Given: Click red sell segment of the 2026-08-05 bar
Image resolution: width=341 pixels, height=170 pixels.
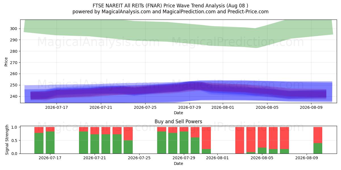Looking at the screenshot, I should pyautogui.click(x=262, y=137).
